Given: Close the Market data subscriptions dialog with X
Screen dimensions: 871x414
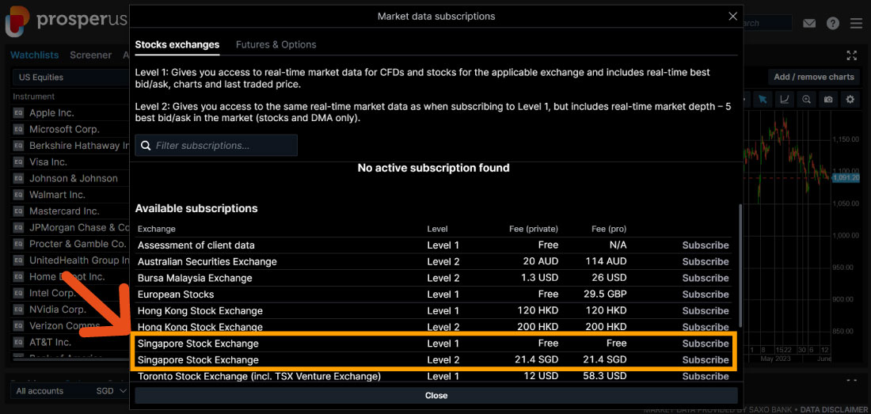Looking at the screenshot, I should [x=732, y=16].
